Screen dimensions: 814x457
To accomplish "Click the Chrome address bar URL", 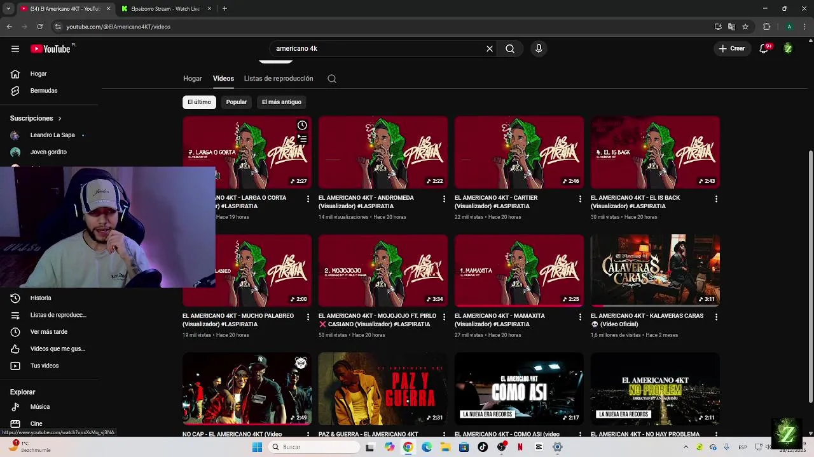I will point(118,27).
